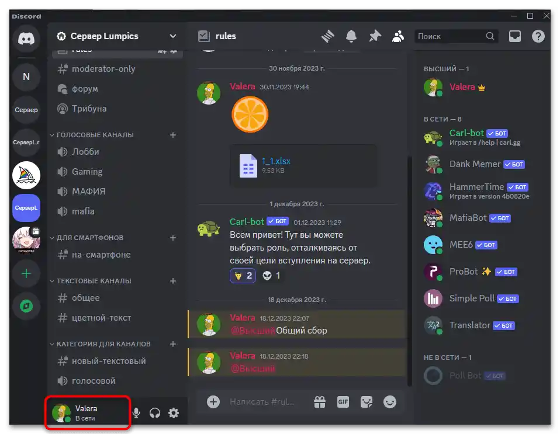
Task: Select the Сервер server in sidebar
Action: 26,110
